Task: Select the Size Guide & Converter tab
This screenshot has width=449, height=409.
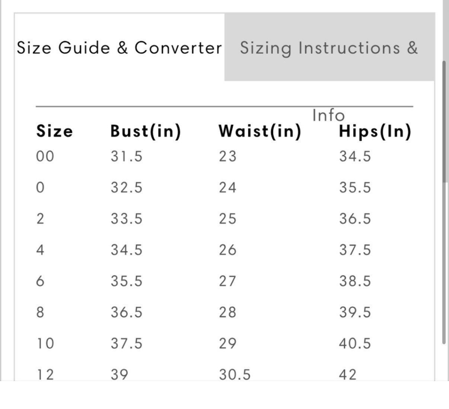Action: click(x=119, y=47)
